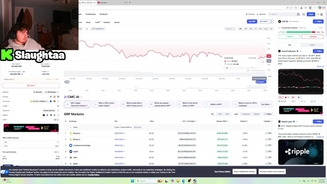
Task: Select the 1W chart range
Action: click(246, 29)
